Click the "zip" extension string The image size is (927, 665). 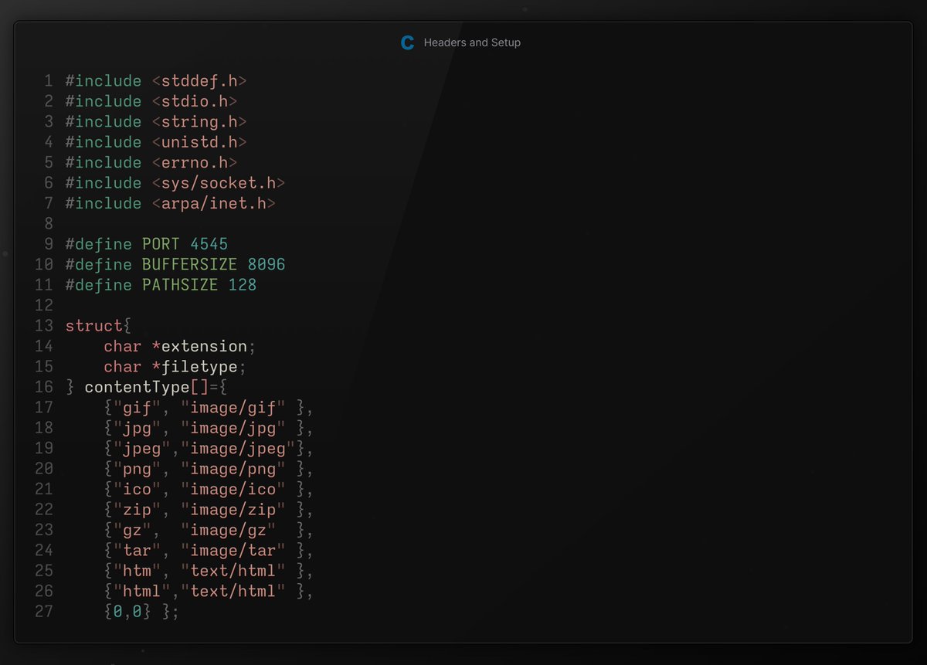[137, 510]
